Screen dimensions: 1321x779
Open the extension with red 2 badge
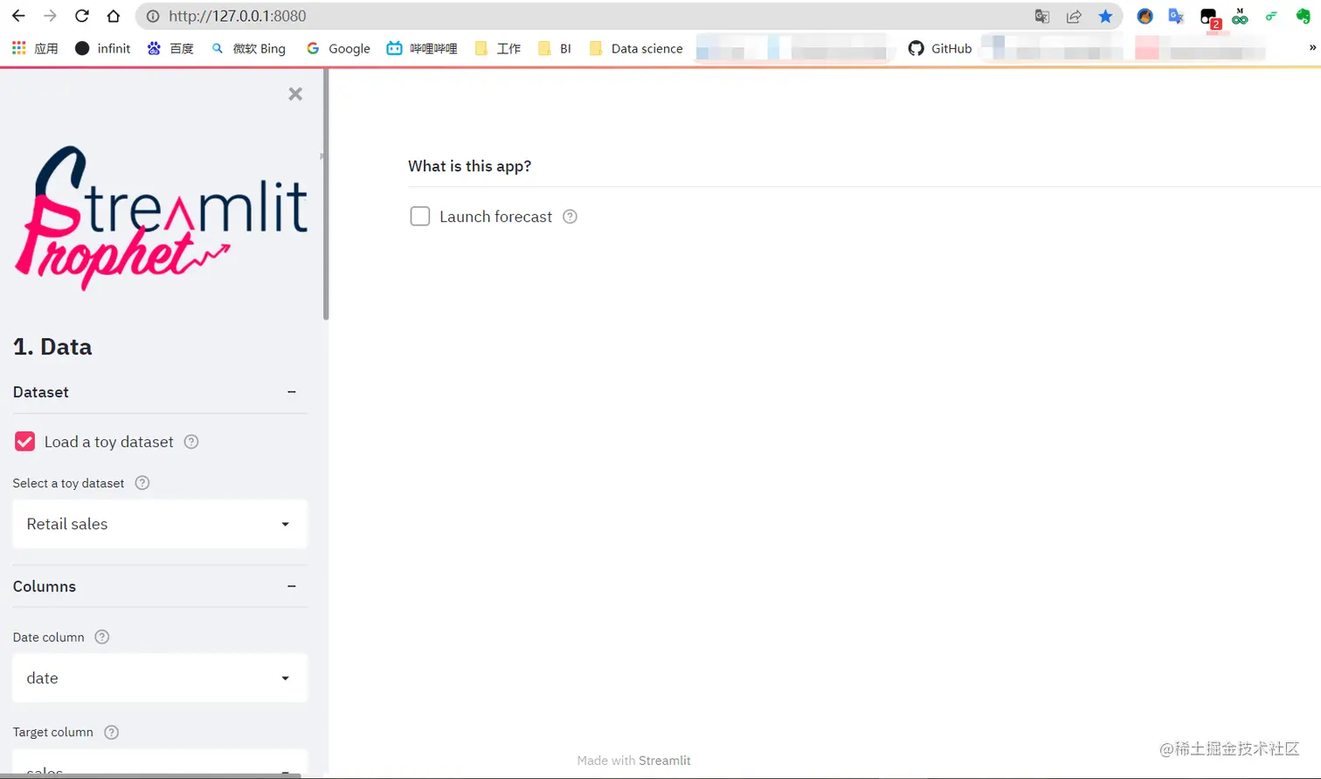tap(1209, 17)
